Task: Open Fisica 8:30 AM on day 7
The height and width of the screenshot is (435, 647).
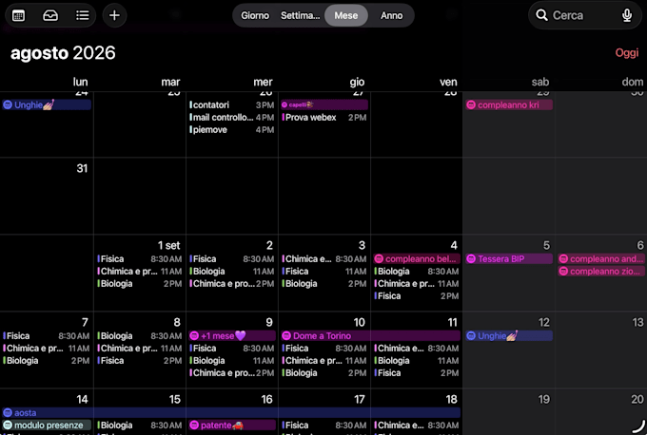Action: 47,336
